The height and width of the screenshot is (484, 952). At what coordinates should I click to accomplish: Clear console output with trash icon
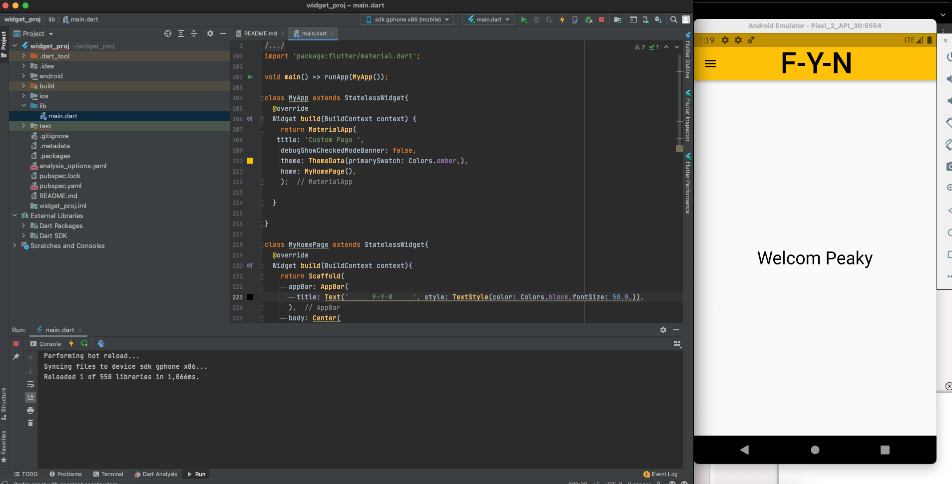tap(30, 423)
